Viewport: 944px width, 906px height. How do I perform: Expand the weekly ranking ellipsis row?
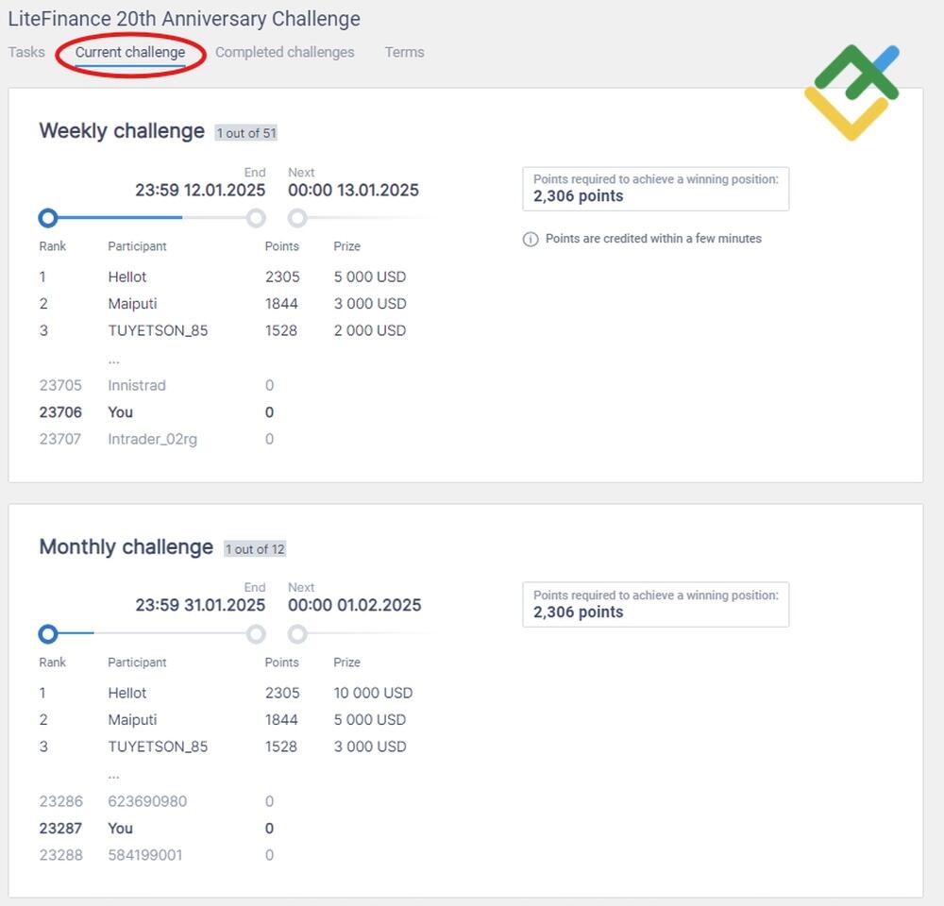(113, 359)
